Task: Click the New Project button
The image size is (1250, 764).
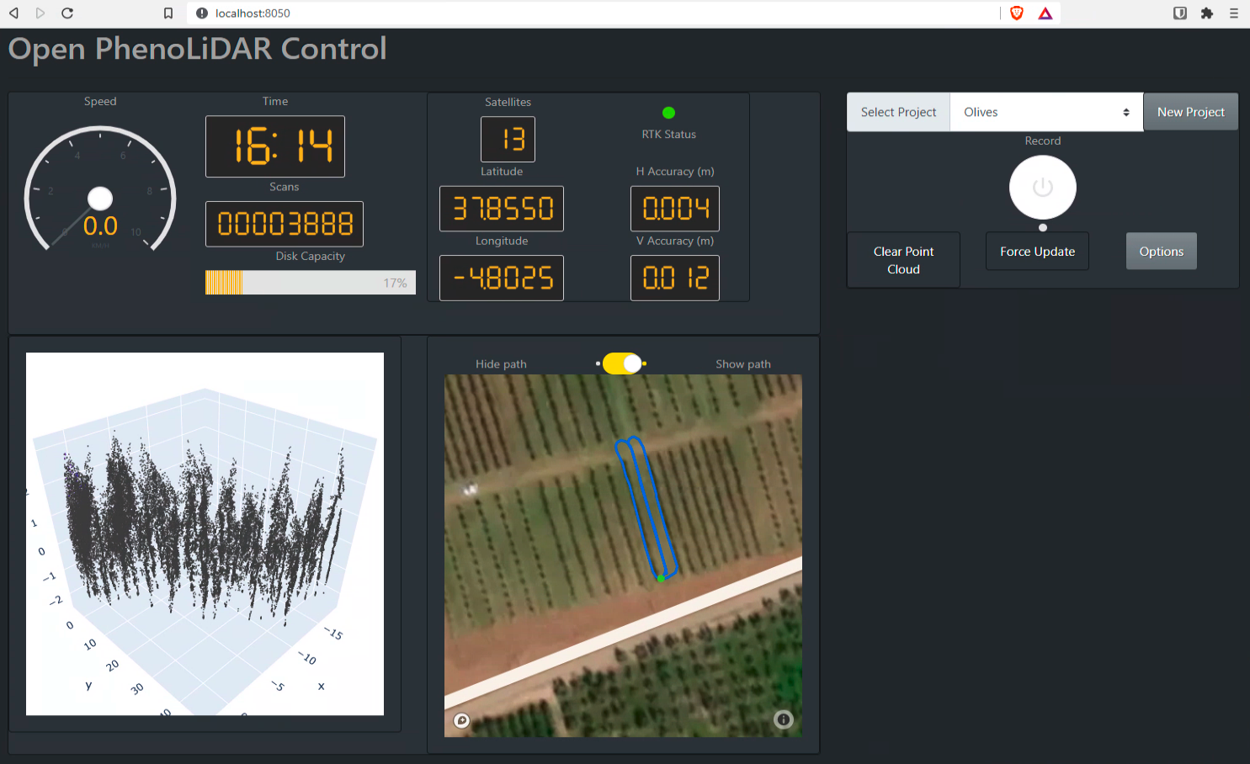Action: click(x=1190, y=112)
